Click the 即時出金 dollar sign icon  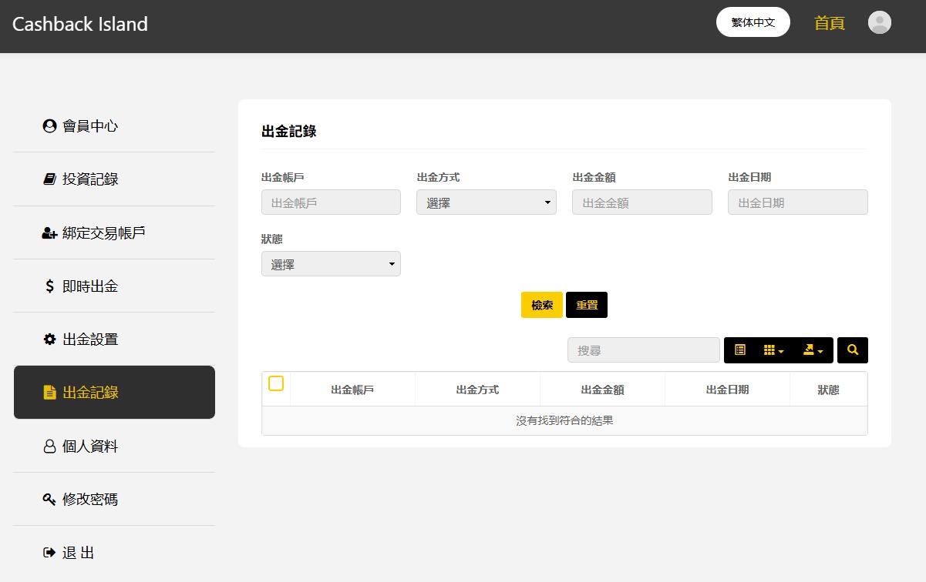click(x=50, y=286)
